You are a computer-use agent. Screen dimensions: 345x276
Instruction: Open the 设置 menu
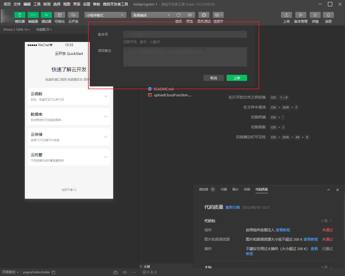(87, 4)
